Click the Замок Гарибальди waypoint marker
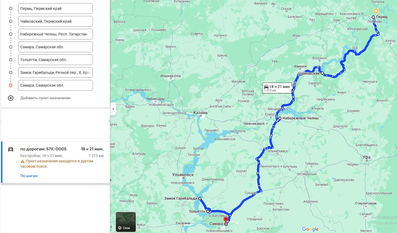397x233 pixels. coord(200,199)
